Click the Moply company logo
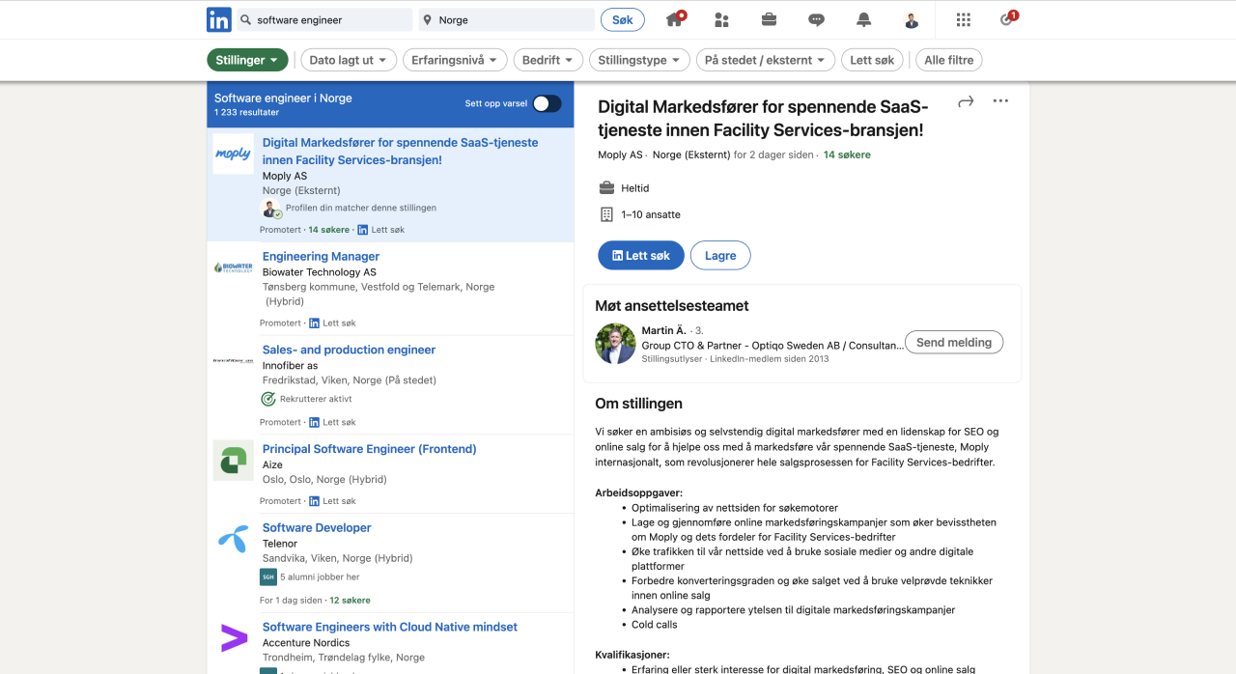Viewport: 1236px width, 674px height. point(233,154)
